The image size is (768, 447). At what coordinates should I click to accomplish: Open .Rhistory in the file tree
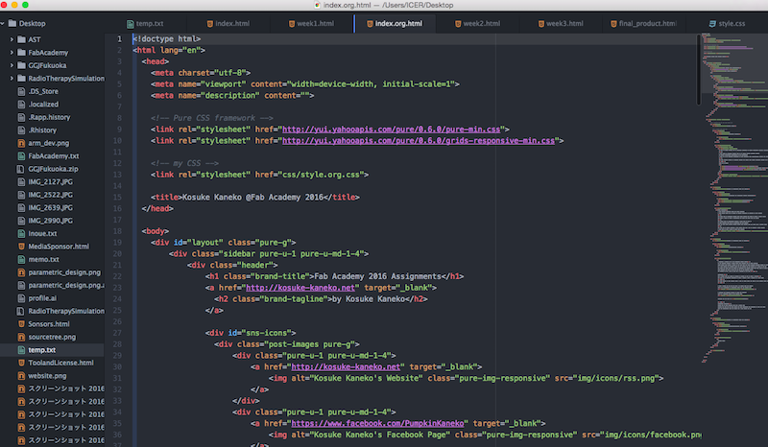pos(42,130)
